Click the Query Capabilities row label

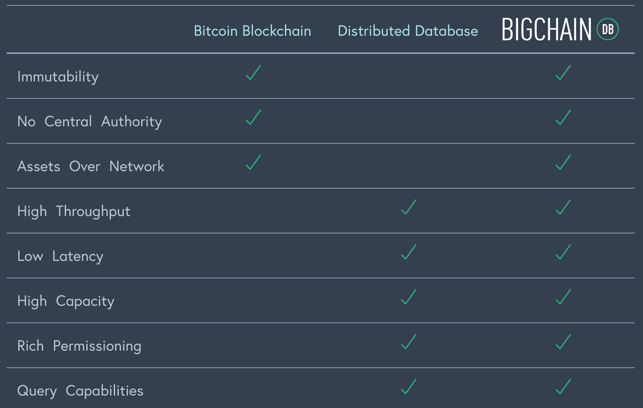point(80,391)
